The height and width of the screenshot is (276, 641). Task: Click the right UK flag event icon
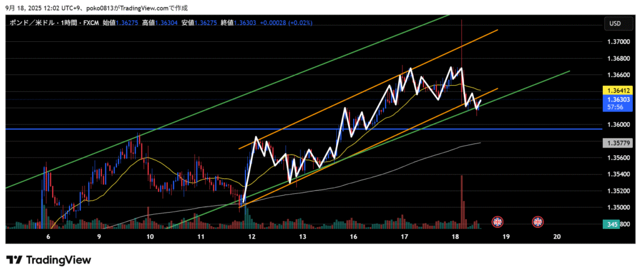pyautogui.click(x=538, y=222)
